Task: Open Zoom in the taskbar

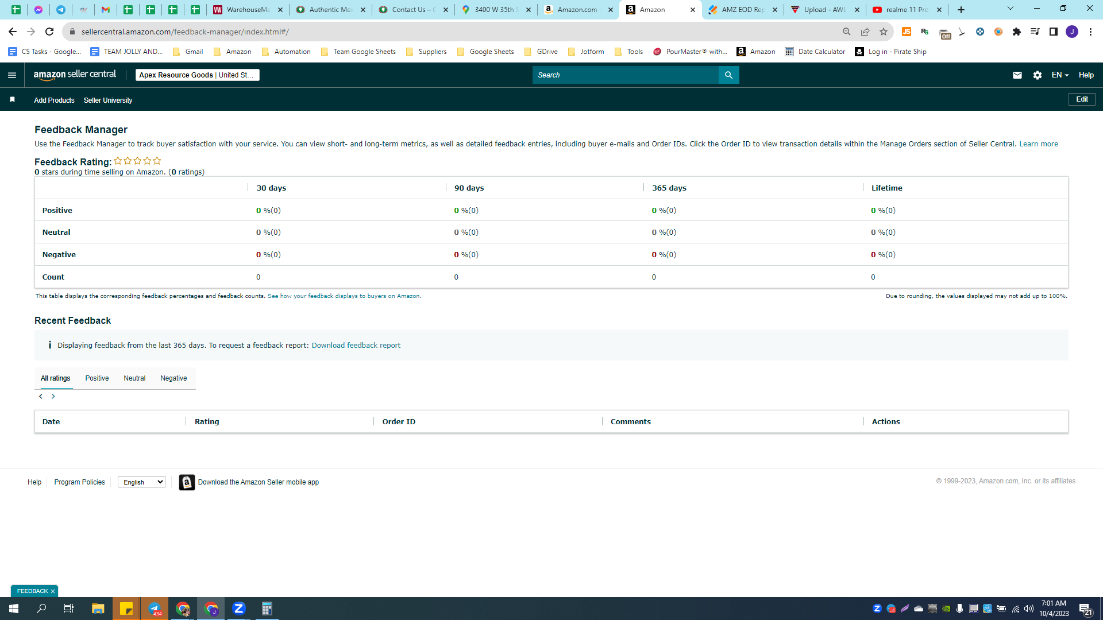Action: point(239,609)
